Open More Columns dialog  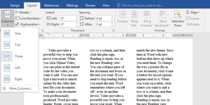tap(20, 88)
